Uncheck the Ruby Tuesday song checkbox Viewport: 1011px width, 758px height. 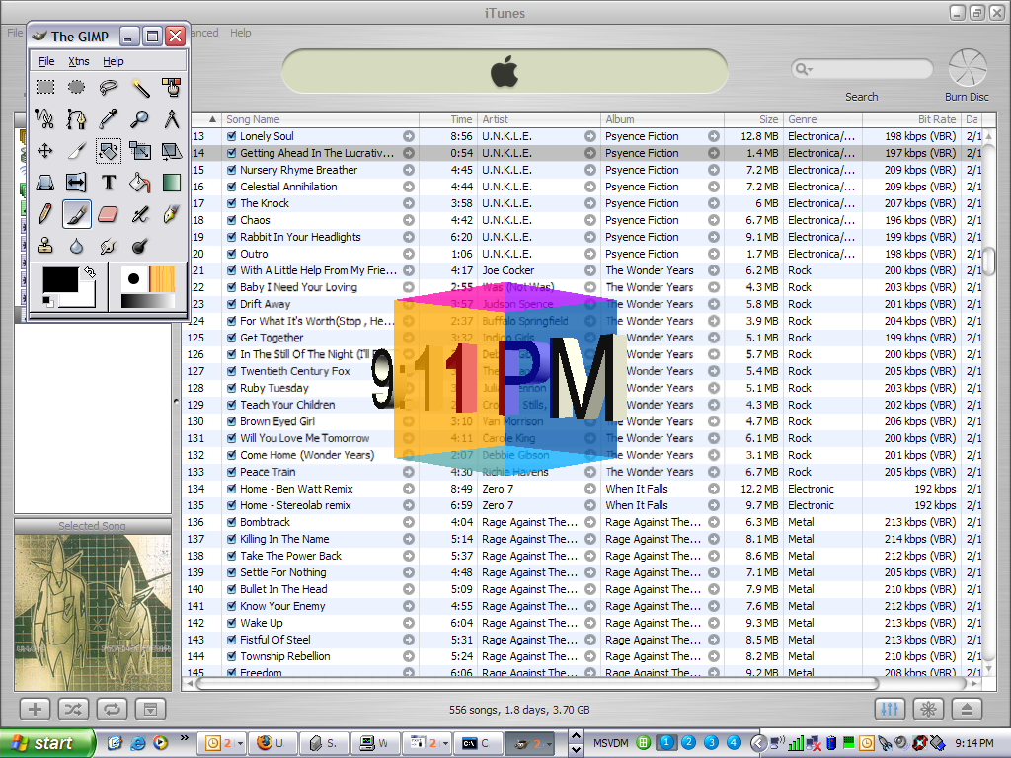click(x=231, y=388)
